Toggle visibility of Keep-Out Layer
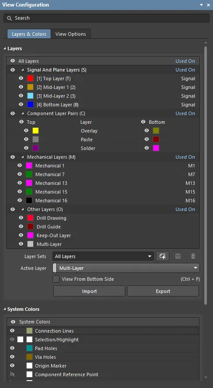 tap(21, 235)
